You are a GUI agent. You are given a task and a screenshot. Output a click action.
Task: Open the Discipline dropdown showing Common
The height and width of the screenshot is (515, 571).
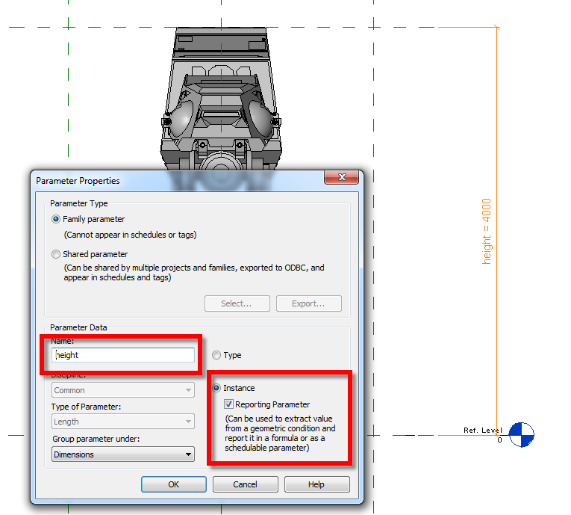click(123, 390)
